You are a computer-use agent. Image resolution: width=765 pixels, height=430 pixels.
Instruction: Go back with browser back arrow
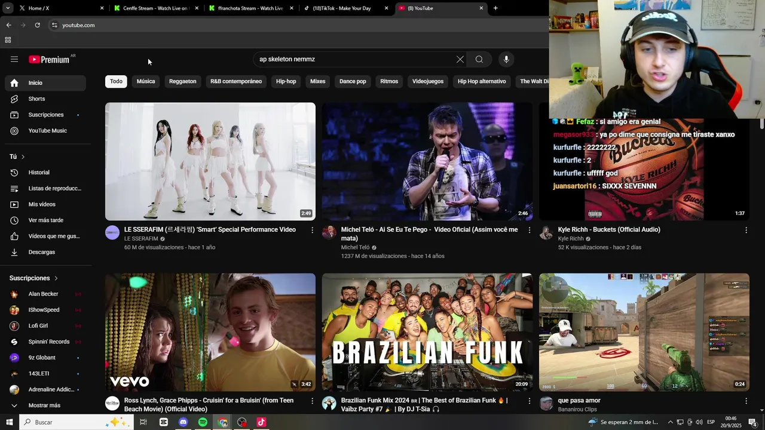(x=8, y=25)
